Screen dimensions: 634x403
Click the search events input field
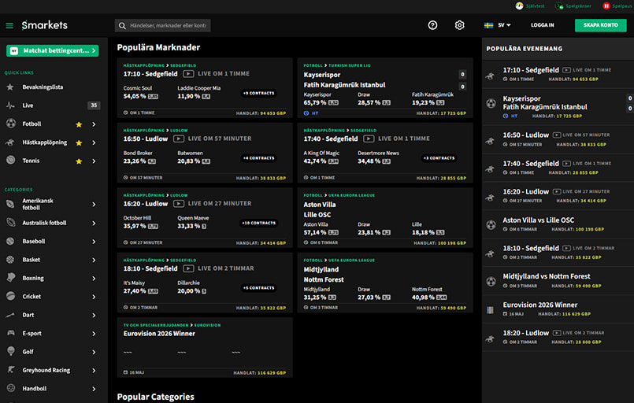pyautogui.click(x=162, y=25)
